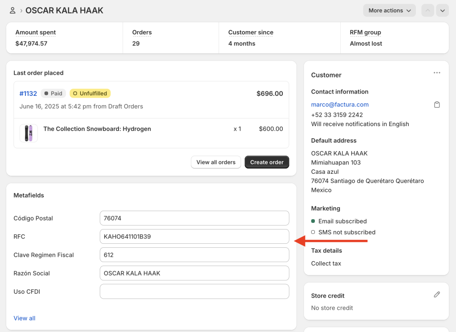
Task: Click the Orders metric label
Action: (x=142, y=32)
